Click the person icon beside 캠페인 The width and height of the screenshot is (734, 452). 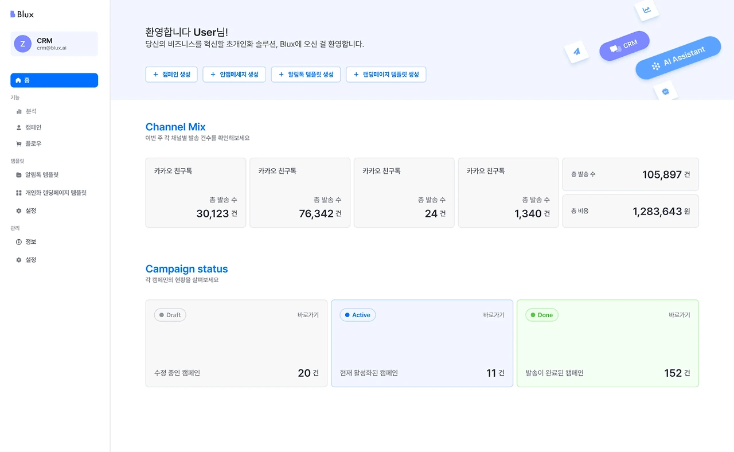click(x=19, y=127)
